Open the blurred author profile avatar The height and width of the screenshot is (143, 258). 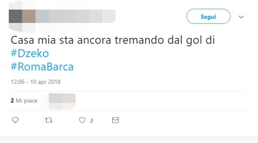pyautogui.click(x=22, y=16)
